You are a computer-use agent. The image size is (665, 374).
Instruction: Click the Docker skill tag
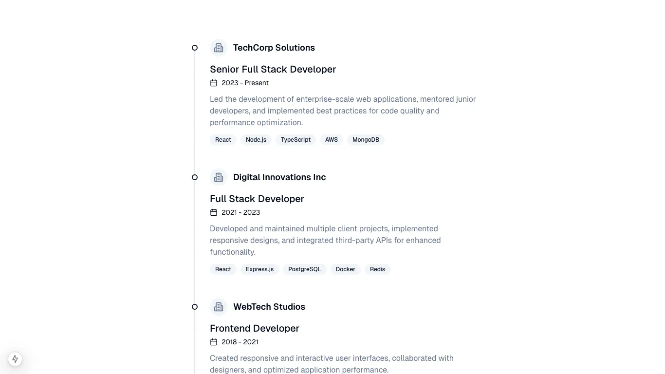[345, 269]
